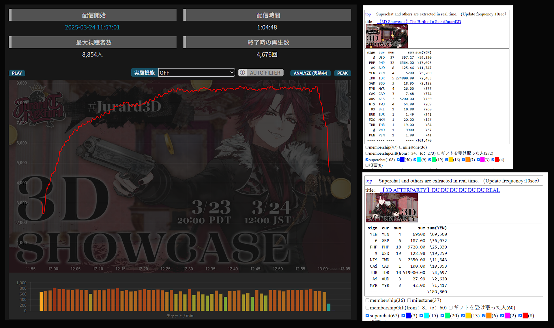Click the yellow superchat swatch labeled (13)
The height and width of the screenshot is (328, 554).
pos(468,316)
